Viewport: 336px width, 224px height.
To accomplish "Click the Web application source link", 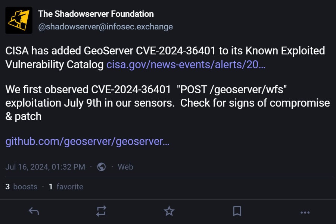I will click(x=125, y=167).
